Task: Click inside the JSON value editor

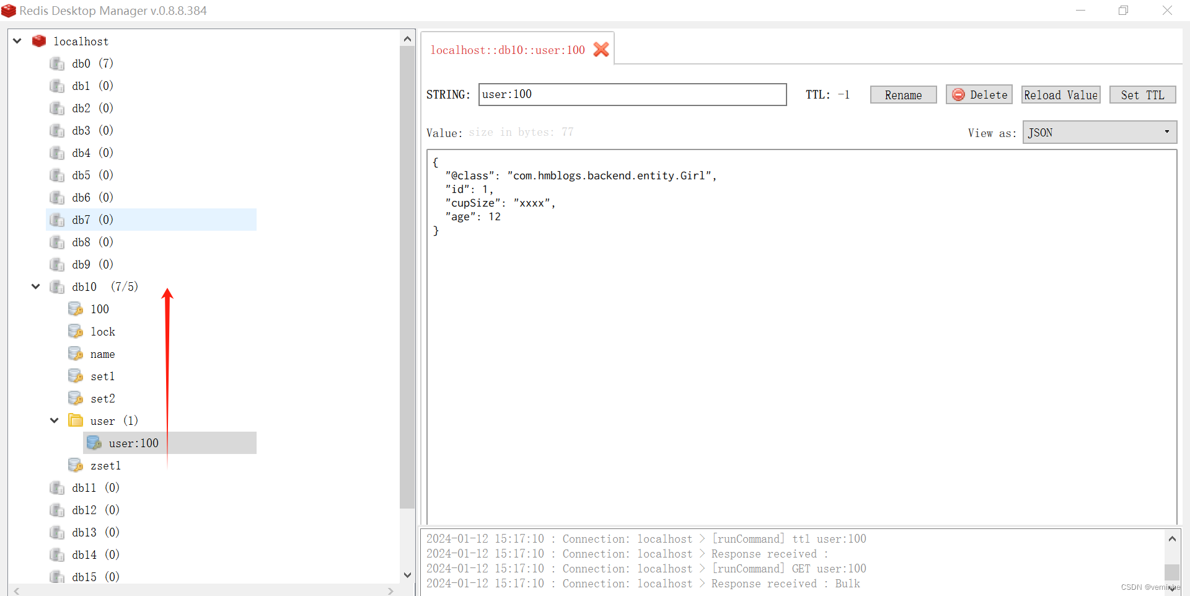Action: pyautogui.click(x=801, y=337)
